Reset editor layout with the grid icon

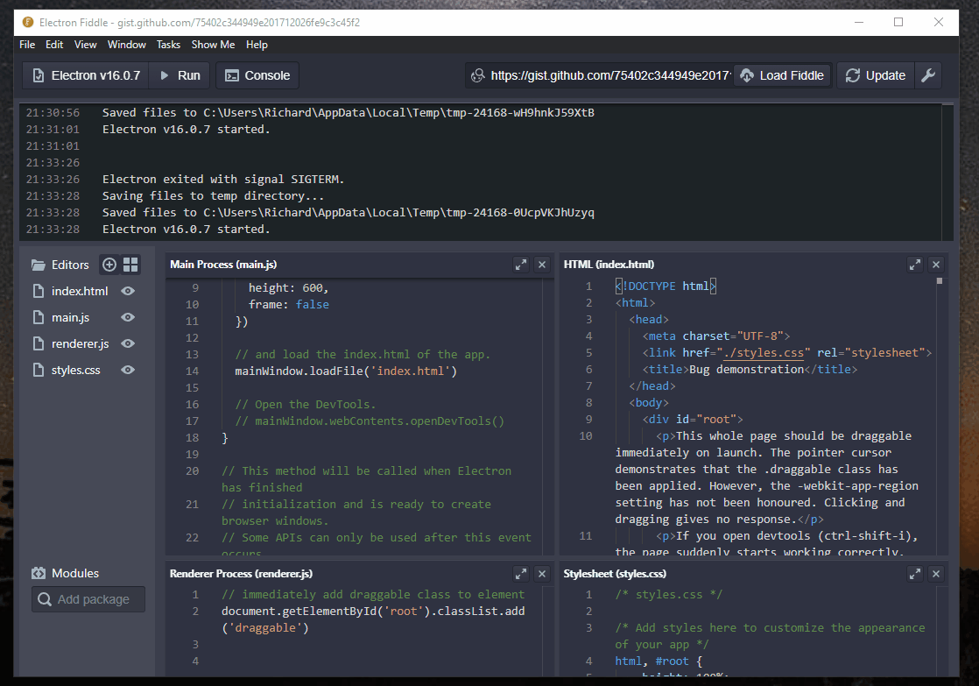click(x=130, y=265)
